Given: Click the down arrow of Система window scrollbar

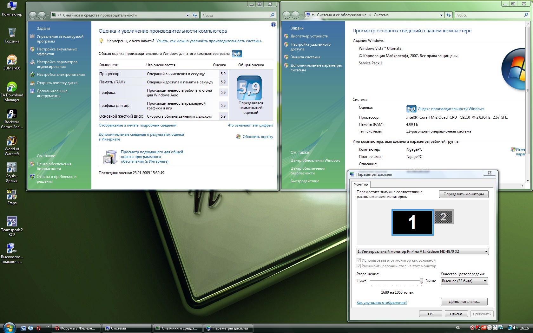Looking at the screenshot, I should 528,181.
